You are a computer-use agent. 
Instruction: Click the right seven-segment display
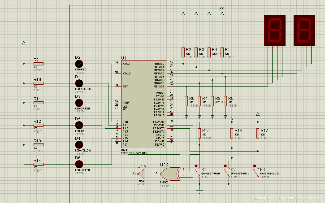(304, 30)
